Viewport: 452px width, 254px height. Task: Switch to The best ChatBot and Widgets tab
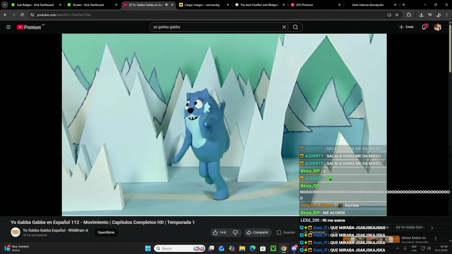[260, 5]
